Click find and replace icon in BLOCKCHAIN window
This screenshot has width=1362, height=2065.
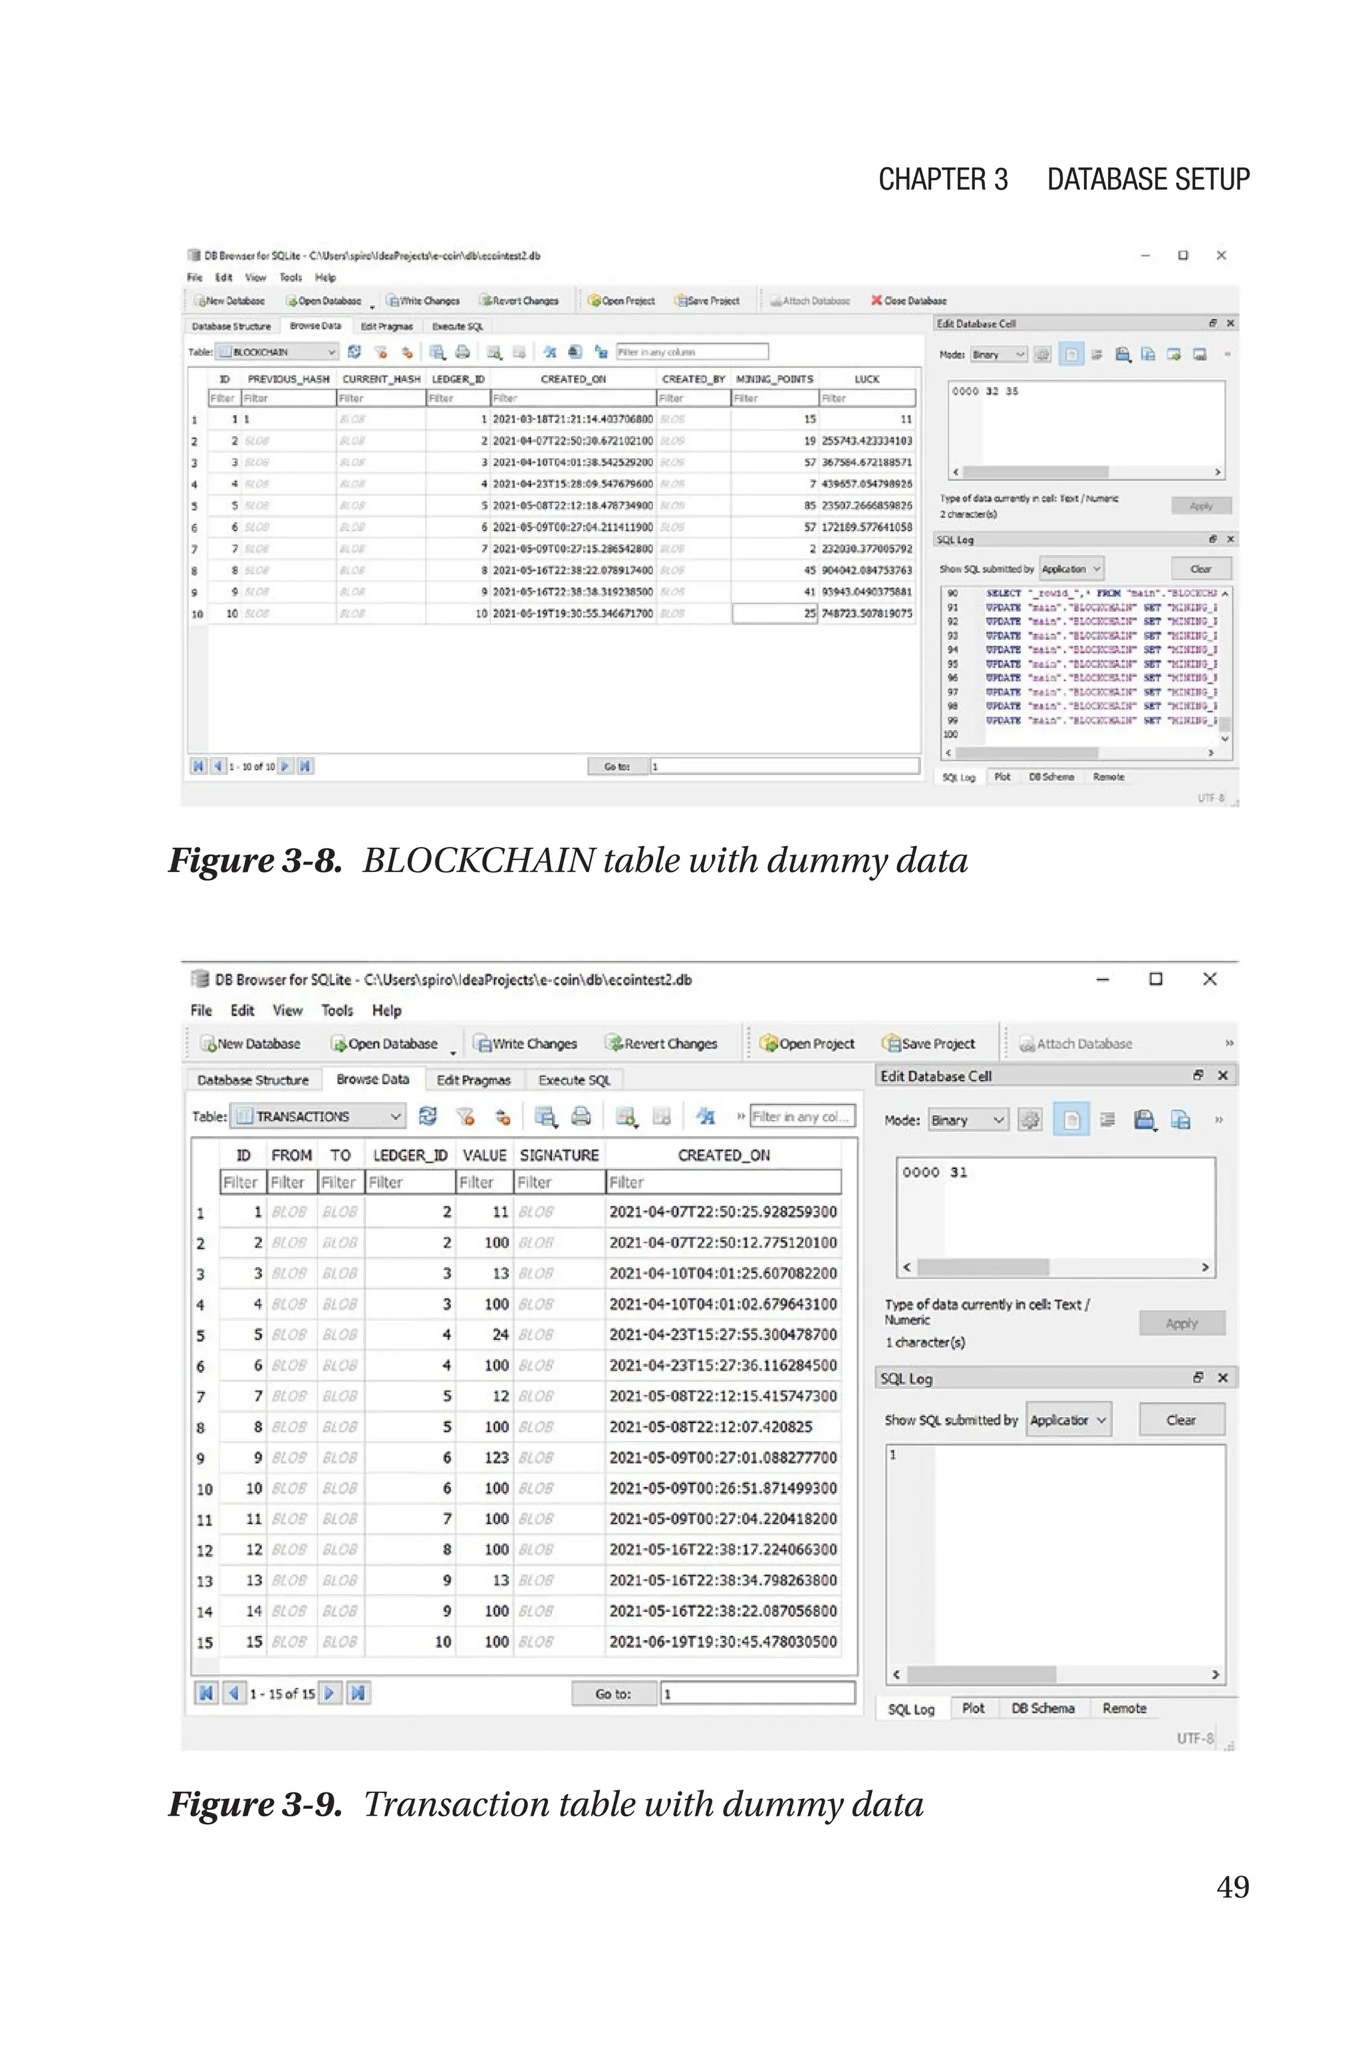pos(549,352)
